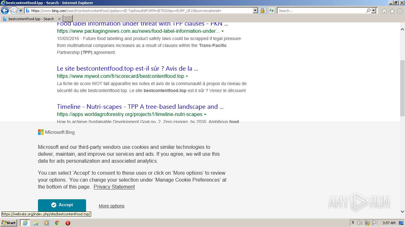Image resolution: width=405 pixels, height=227 pixels.
Task: Open the Food label information PKN result
Action: point(142,24)
